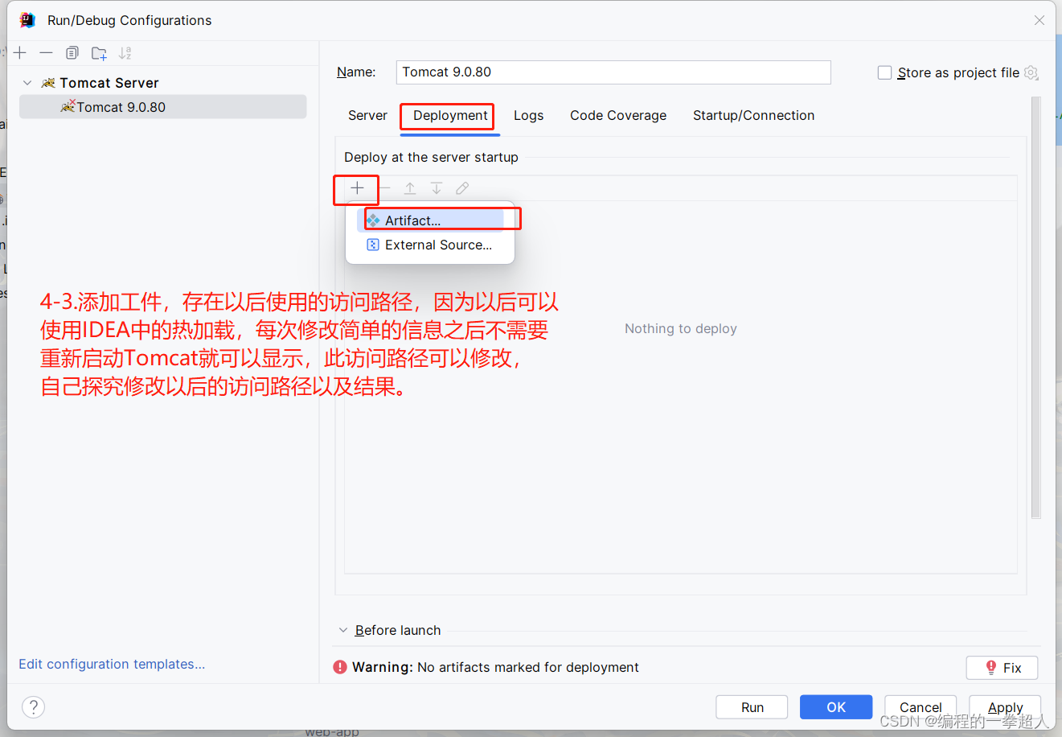Edit deployment item with pencil icon
This screenshot has width=1062, height=737.
462,188
